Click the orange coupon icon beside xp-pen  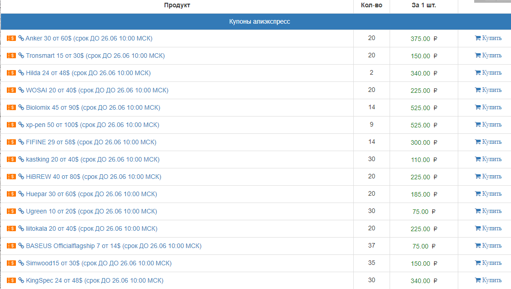[x=11, y=125]
